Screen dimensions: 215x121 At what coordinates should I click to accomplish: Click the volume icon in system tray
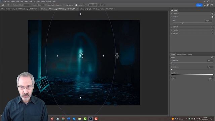tap(198, 119)
